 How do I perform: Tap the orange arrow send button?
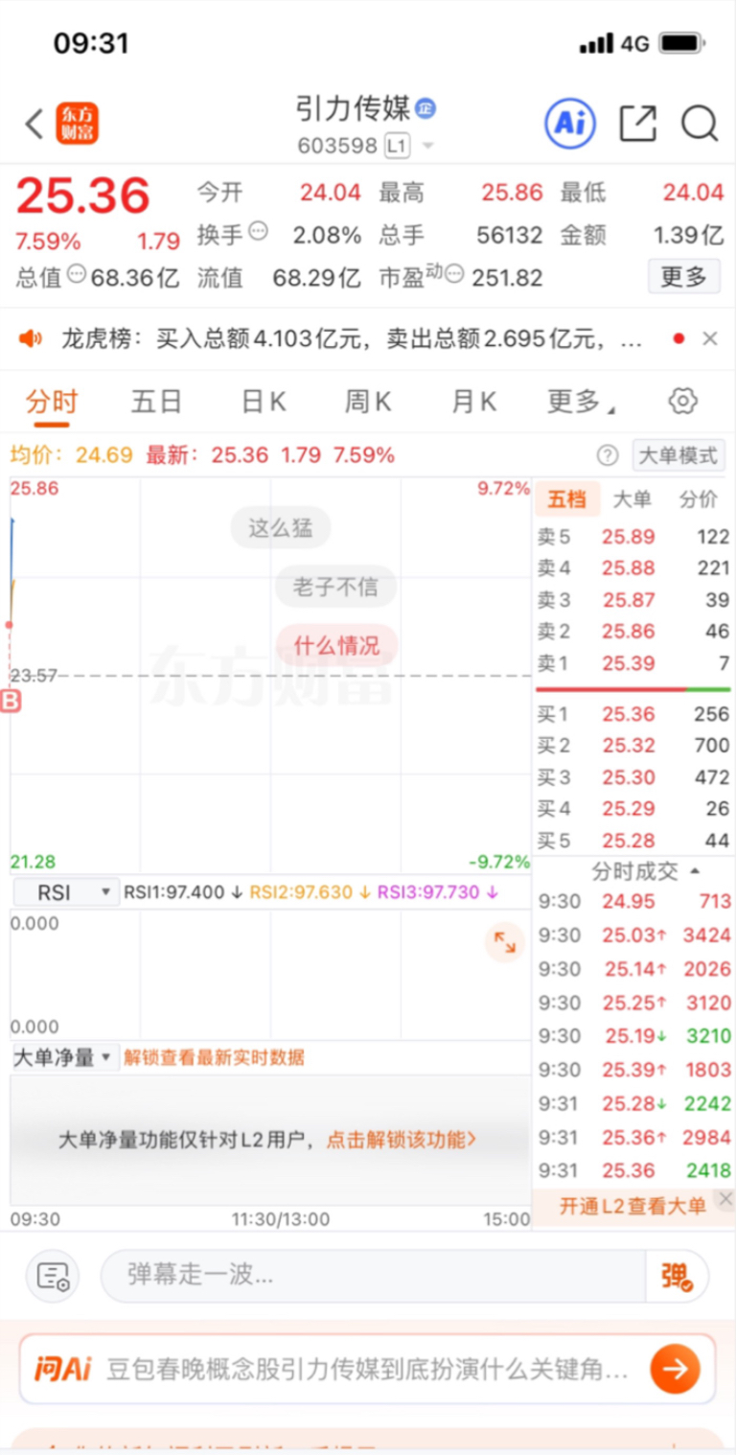click(x=675, y=1369)
